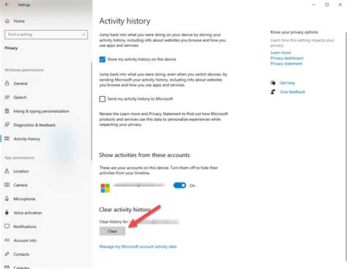The height and width of the screenshot is (269, 347).
Task: Click the Contacts icon
Action: (7, 254)
